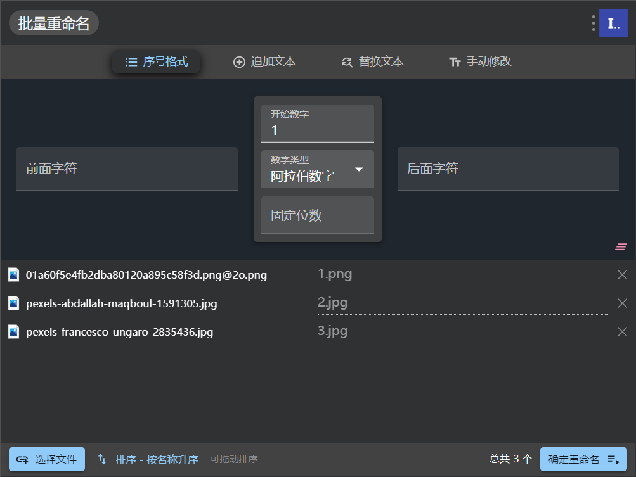Edit the new name field 1.png

pos(464,275)
